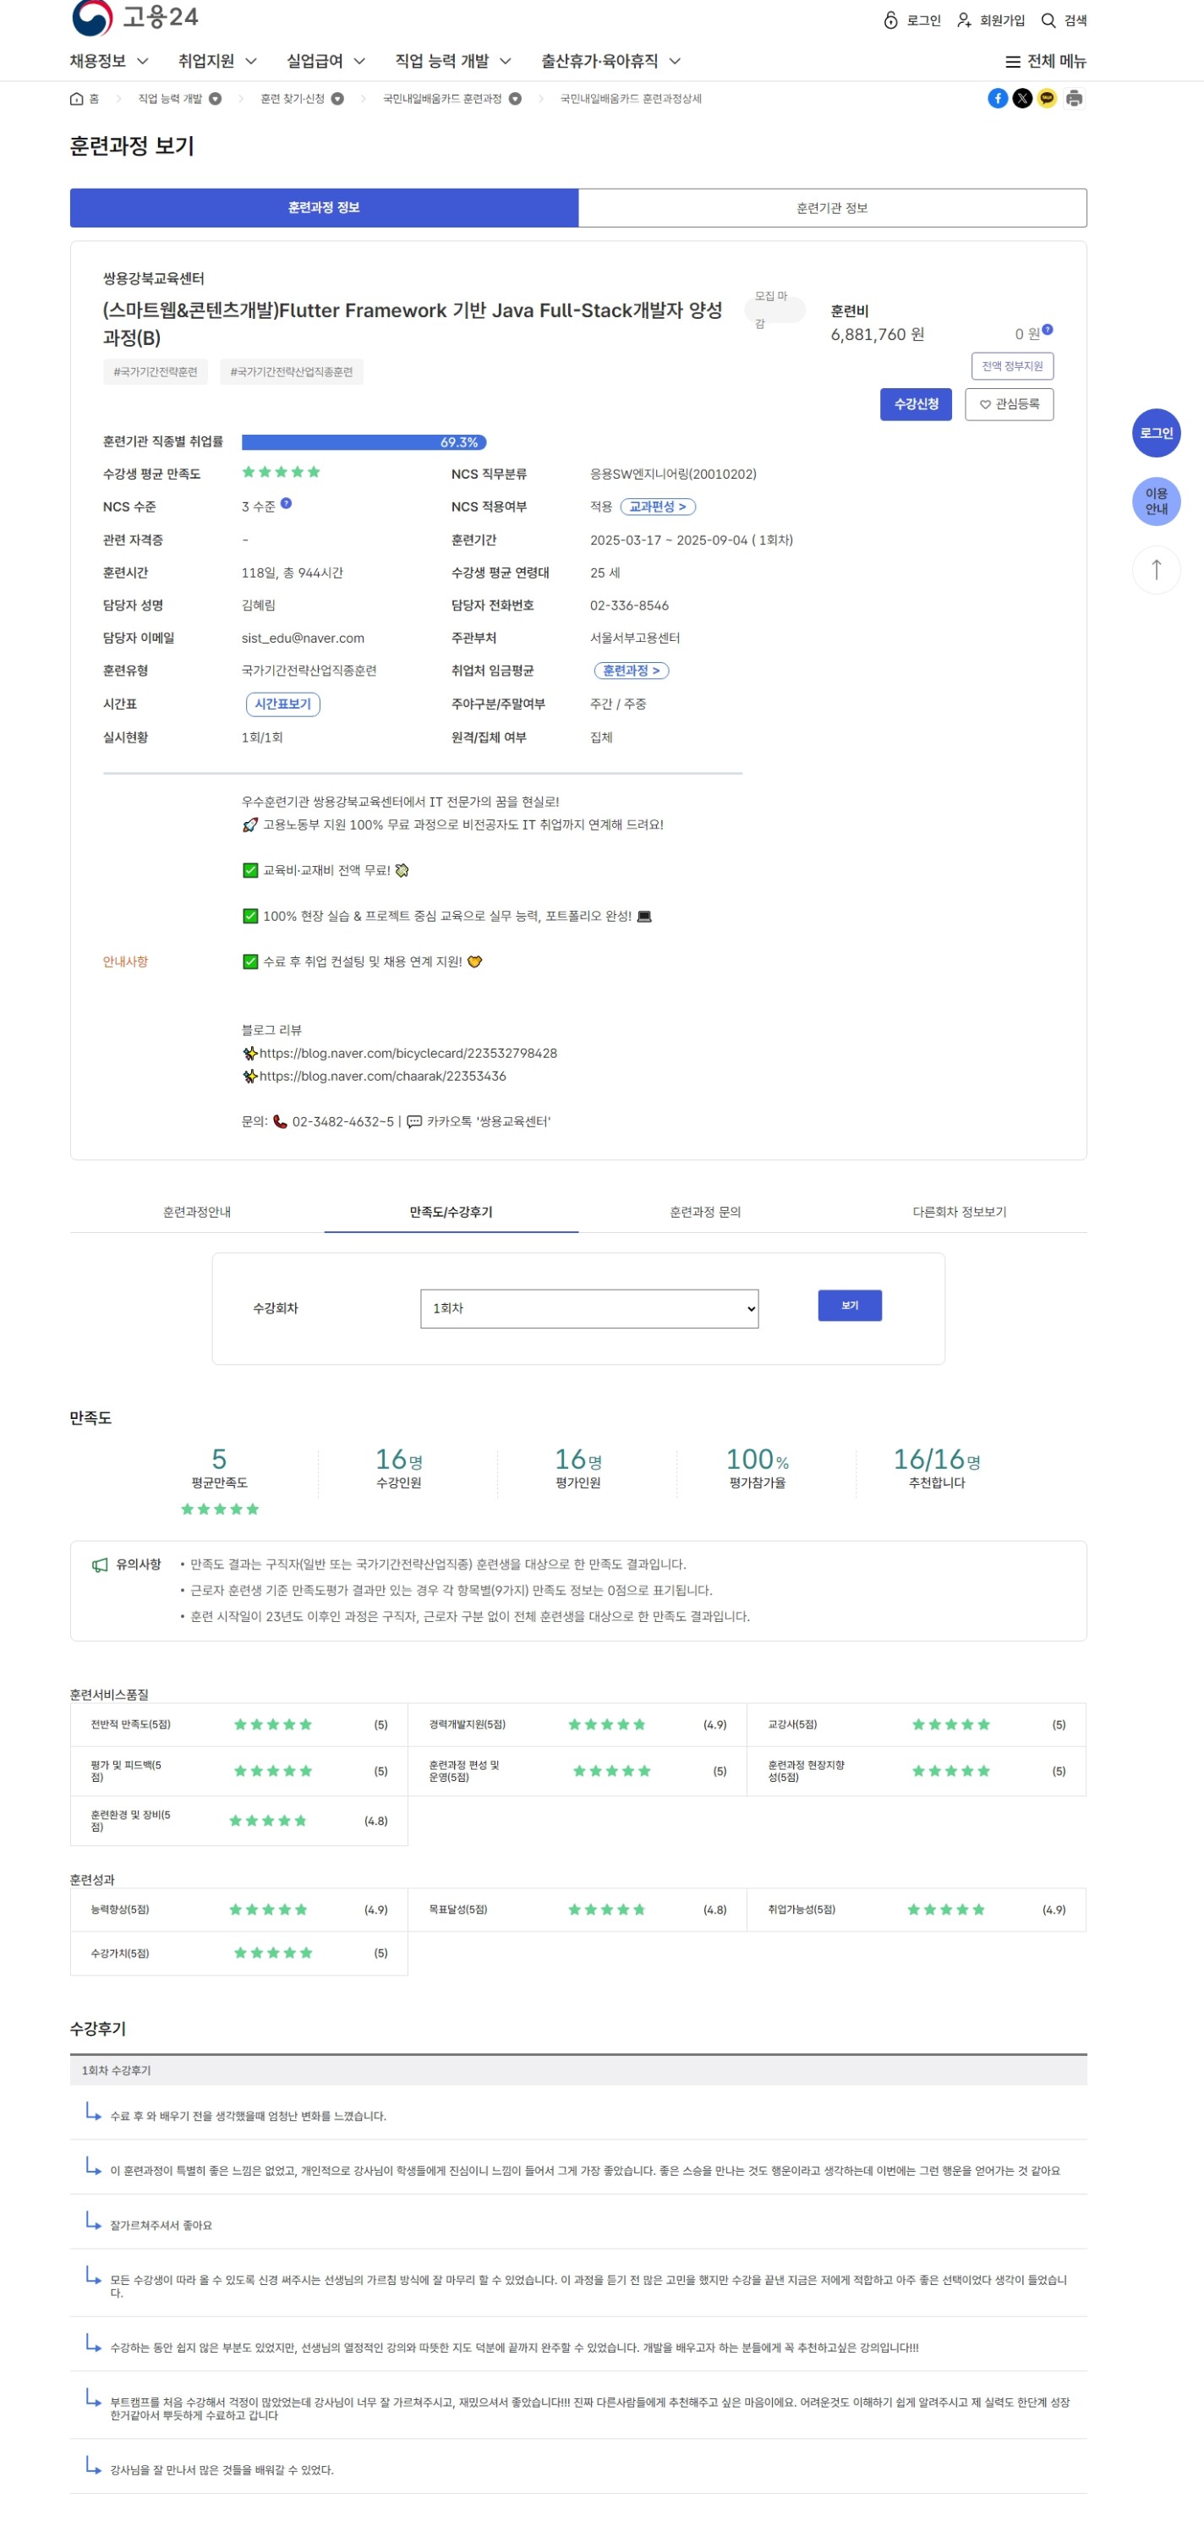This screenshot has width=1204, height=2537.
Task: Click the scroll-to-top arrow button
Action: [1155, 569]
